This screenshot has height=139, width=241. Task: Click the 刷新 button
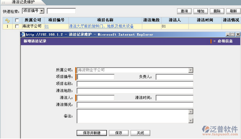[233, 11]
